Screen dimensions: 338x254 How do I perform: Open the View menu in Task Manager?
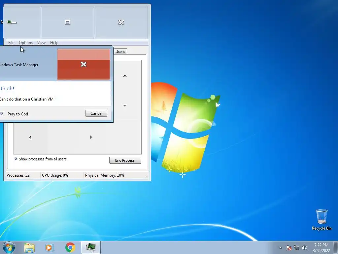click(41, 43)
